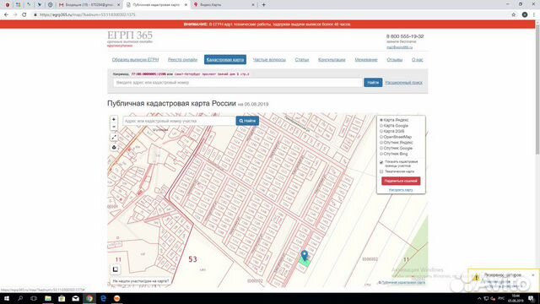This screenshot has height=304, width=540.
Task: Open Кадастровая карта menu item
Action: tap(225, 60)
